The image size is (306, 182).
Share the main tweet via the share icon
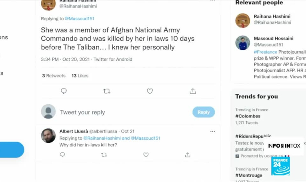coord(193,91)
